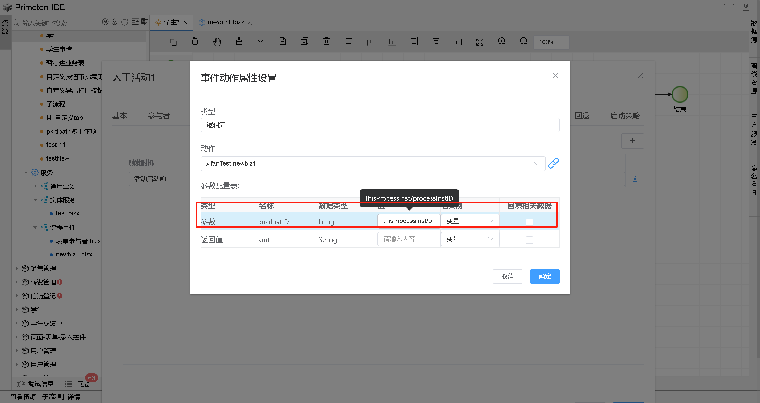The image size is (760, 403).
Task: Check the proInstID row backfill checkbox
Action: (x=529, y=222)
